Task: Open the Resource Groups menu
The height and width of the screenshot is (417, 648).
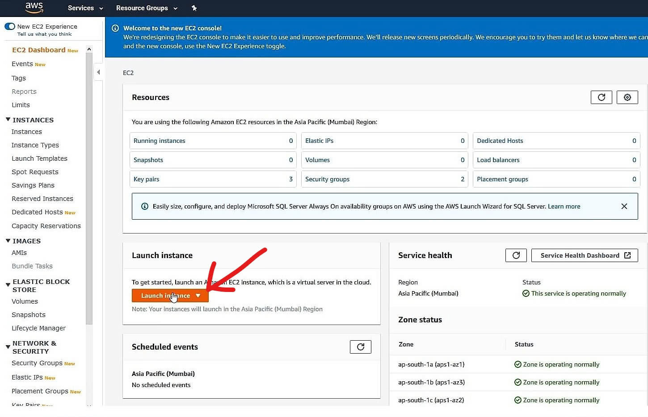Action: tap(147, 8)
